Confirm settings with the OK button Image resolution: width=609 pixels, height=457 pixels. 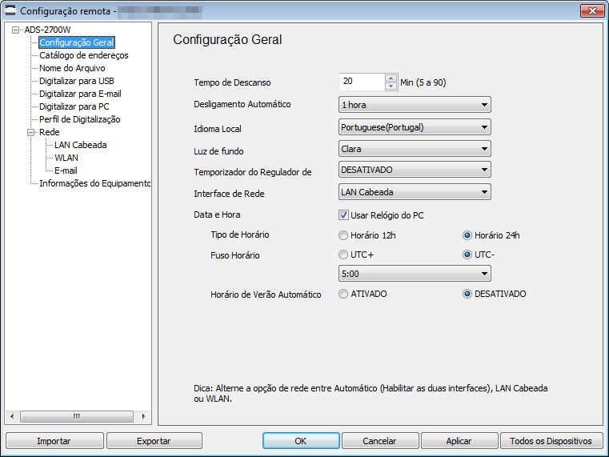[x=301, y=441]
